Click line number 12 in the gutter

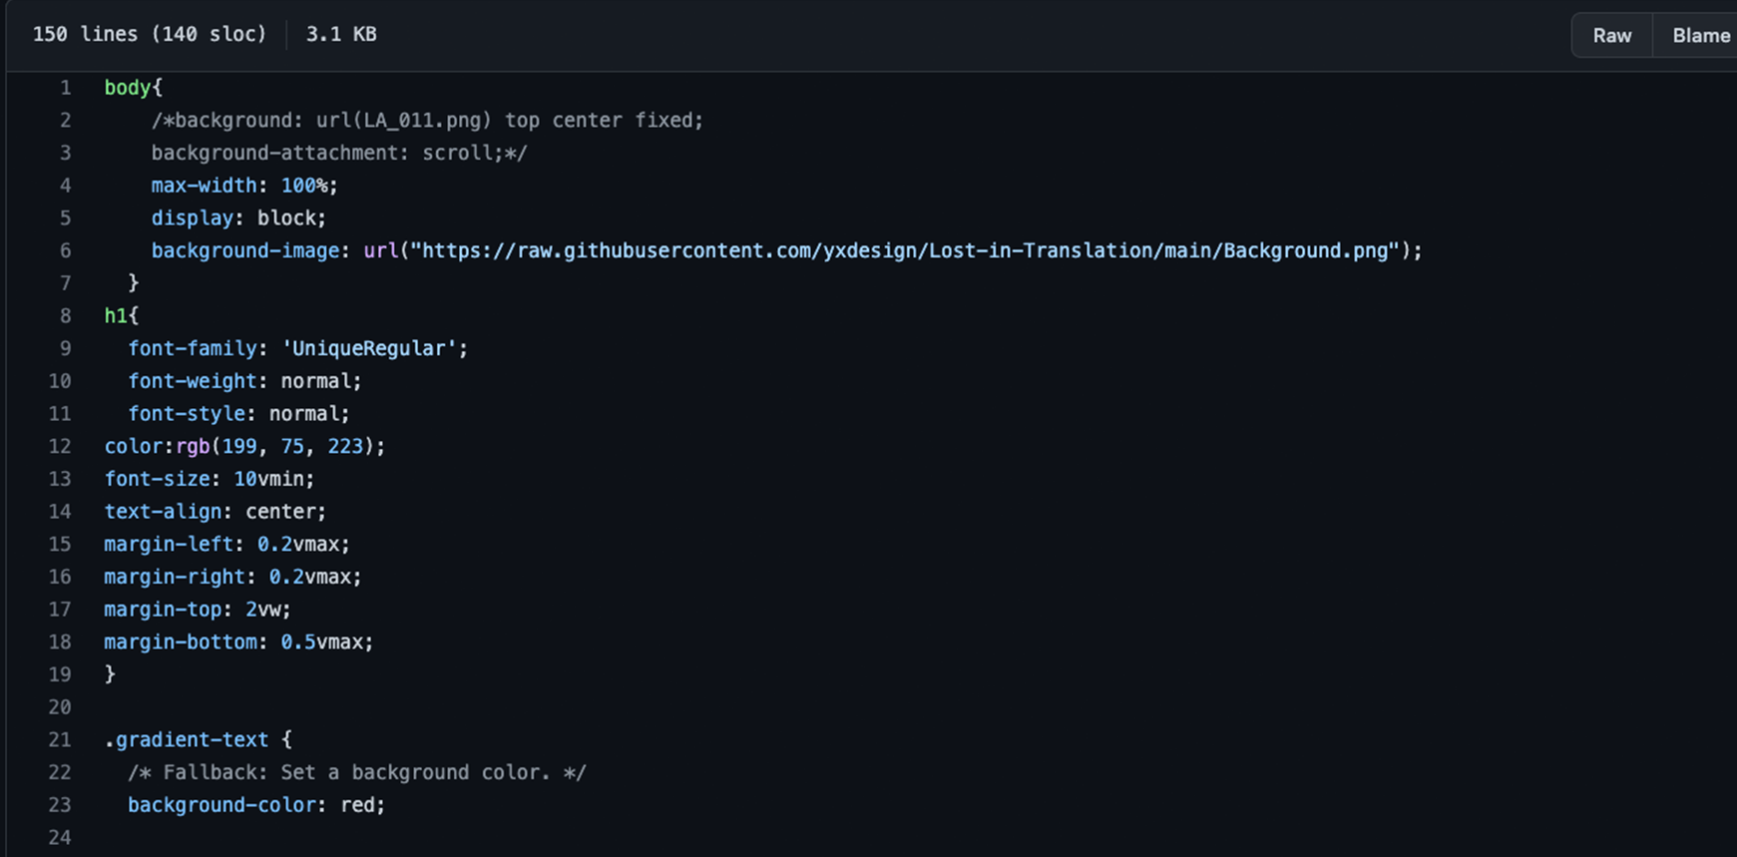point(60,446)
